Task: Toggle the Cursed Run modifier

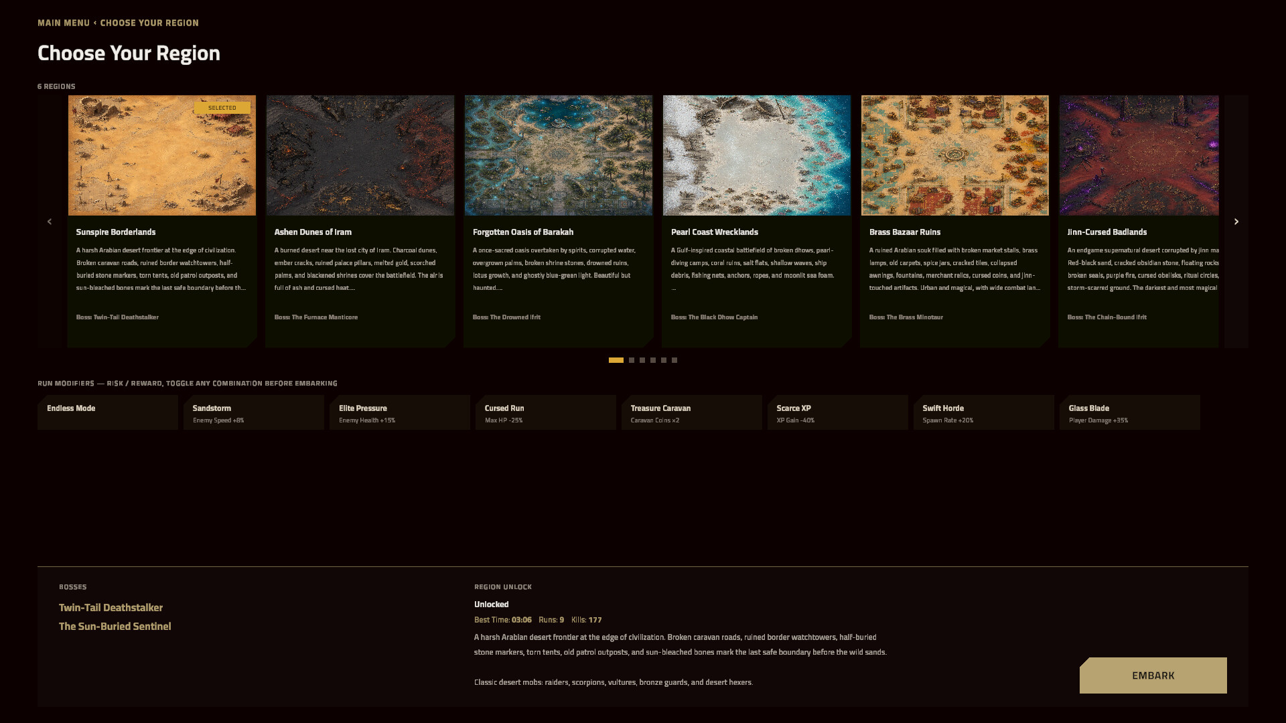Action: tap(546, 412)
